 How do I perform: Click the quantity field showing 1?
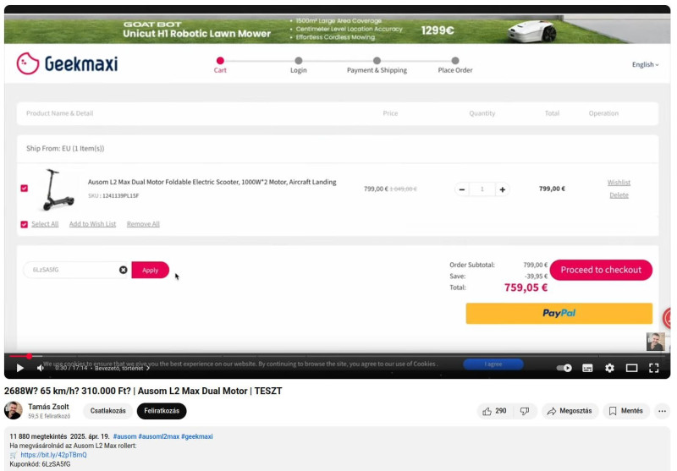tap(482, 189)
